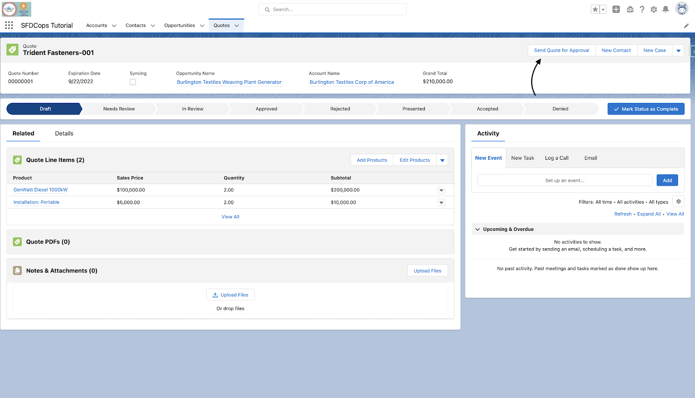The image size is (695, 398).
Task: Open the Accounts navigation tab
Action: pos(96,26)
